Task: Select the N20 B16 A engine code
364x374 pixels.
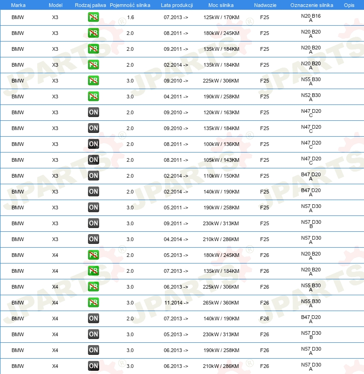Action: [x=310, y=18]
